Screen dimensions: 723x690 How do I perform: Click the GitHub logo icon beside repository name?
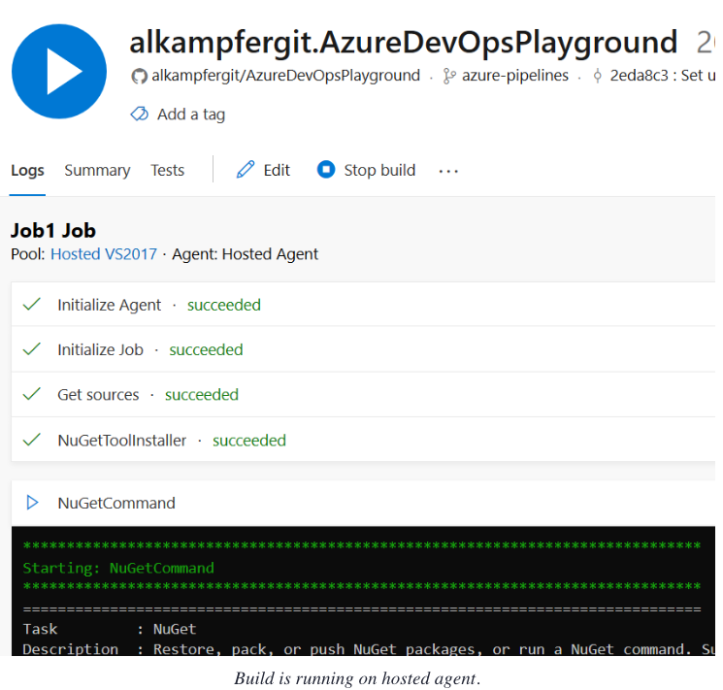point(139,76)
